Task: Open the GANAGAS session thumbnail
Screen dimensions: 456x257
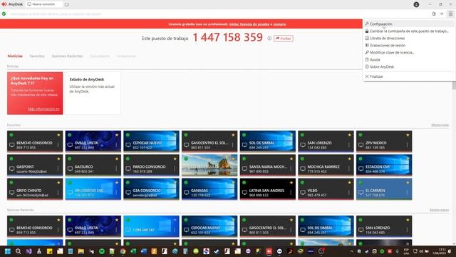Action: (x=209, y=189)
